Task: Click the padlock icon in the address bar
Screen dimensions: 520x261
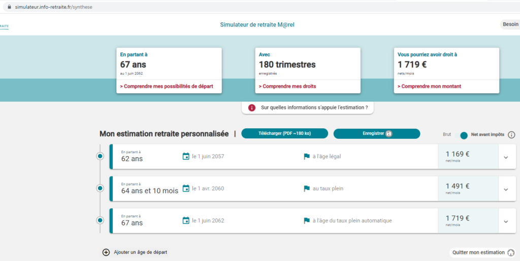Action: pyautogui.click(x=9, y=7)
